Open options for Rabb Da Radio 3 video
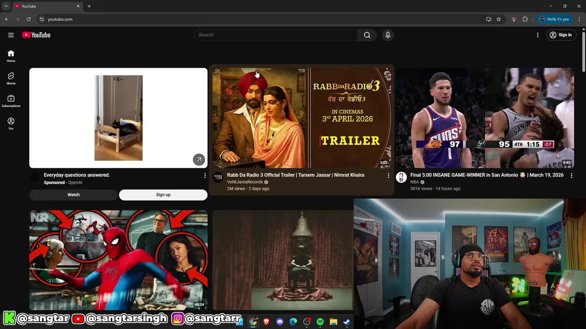 (388, 175)
